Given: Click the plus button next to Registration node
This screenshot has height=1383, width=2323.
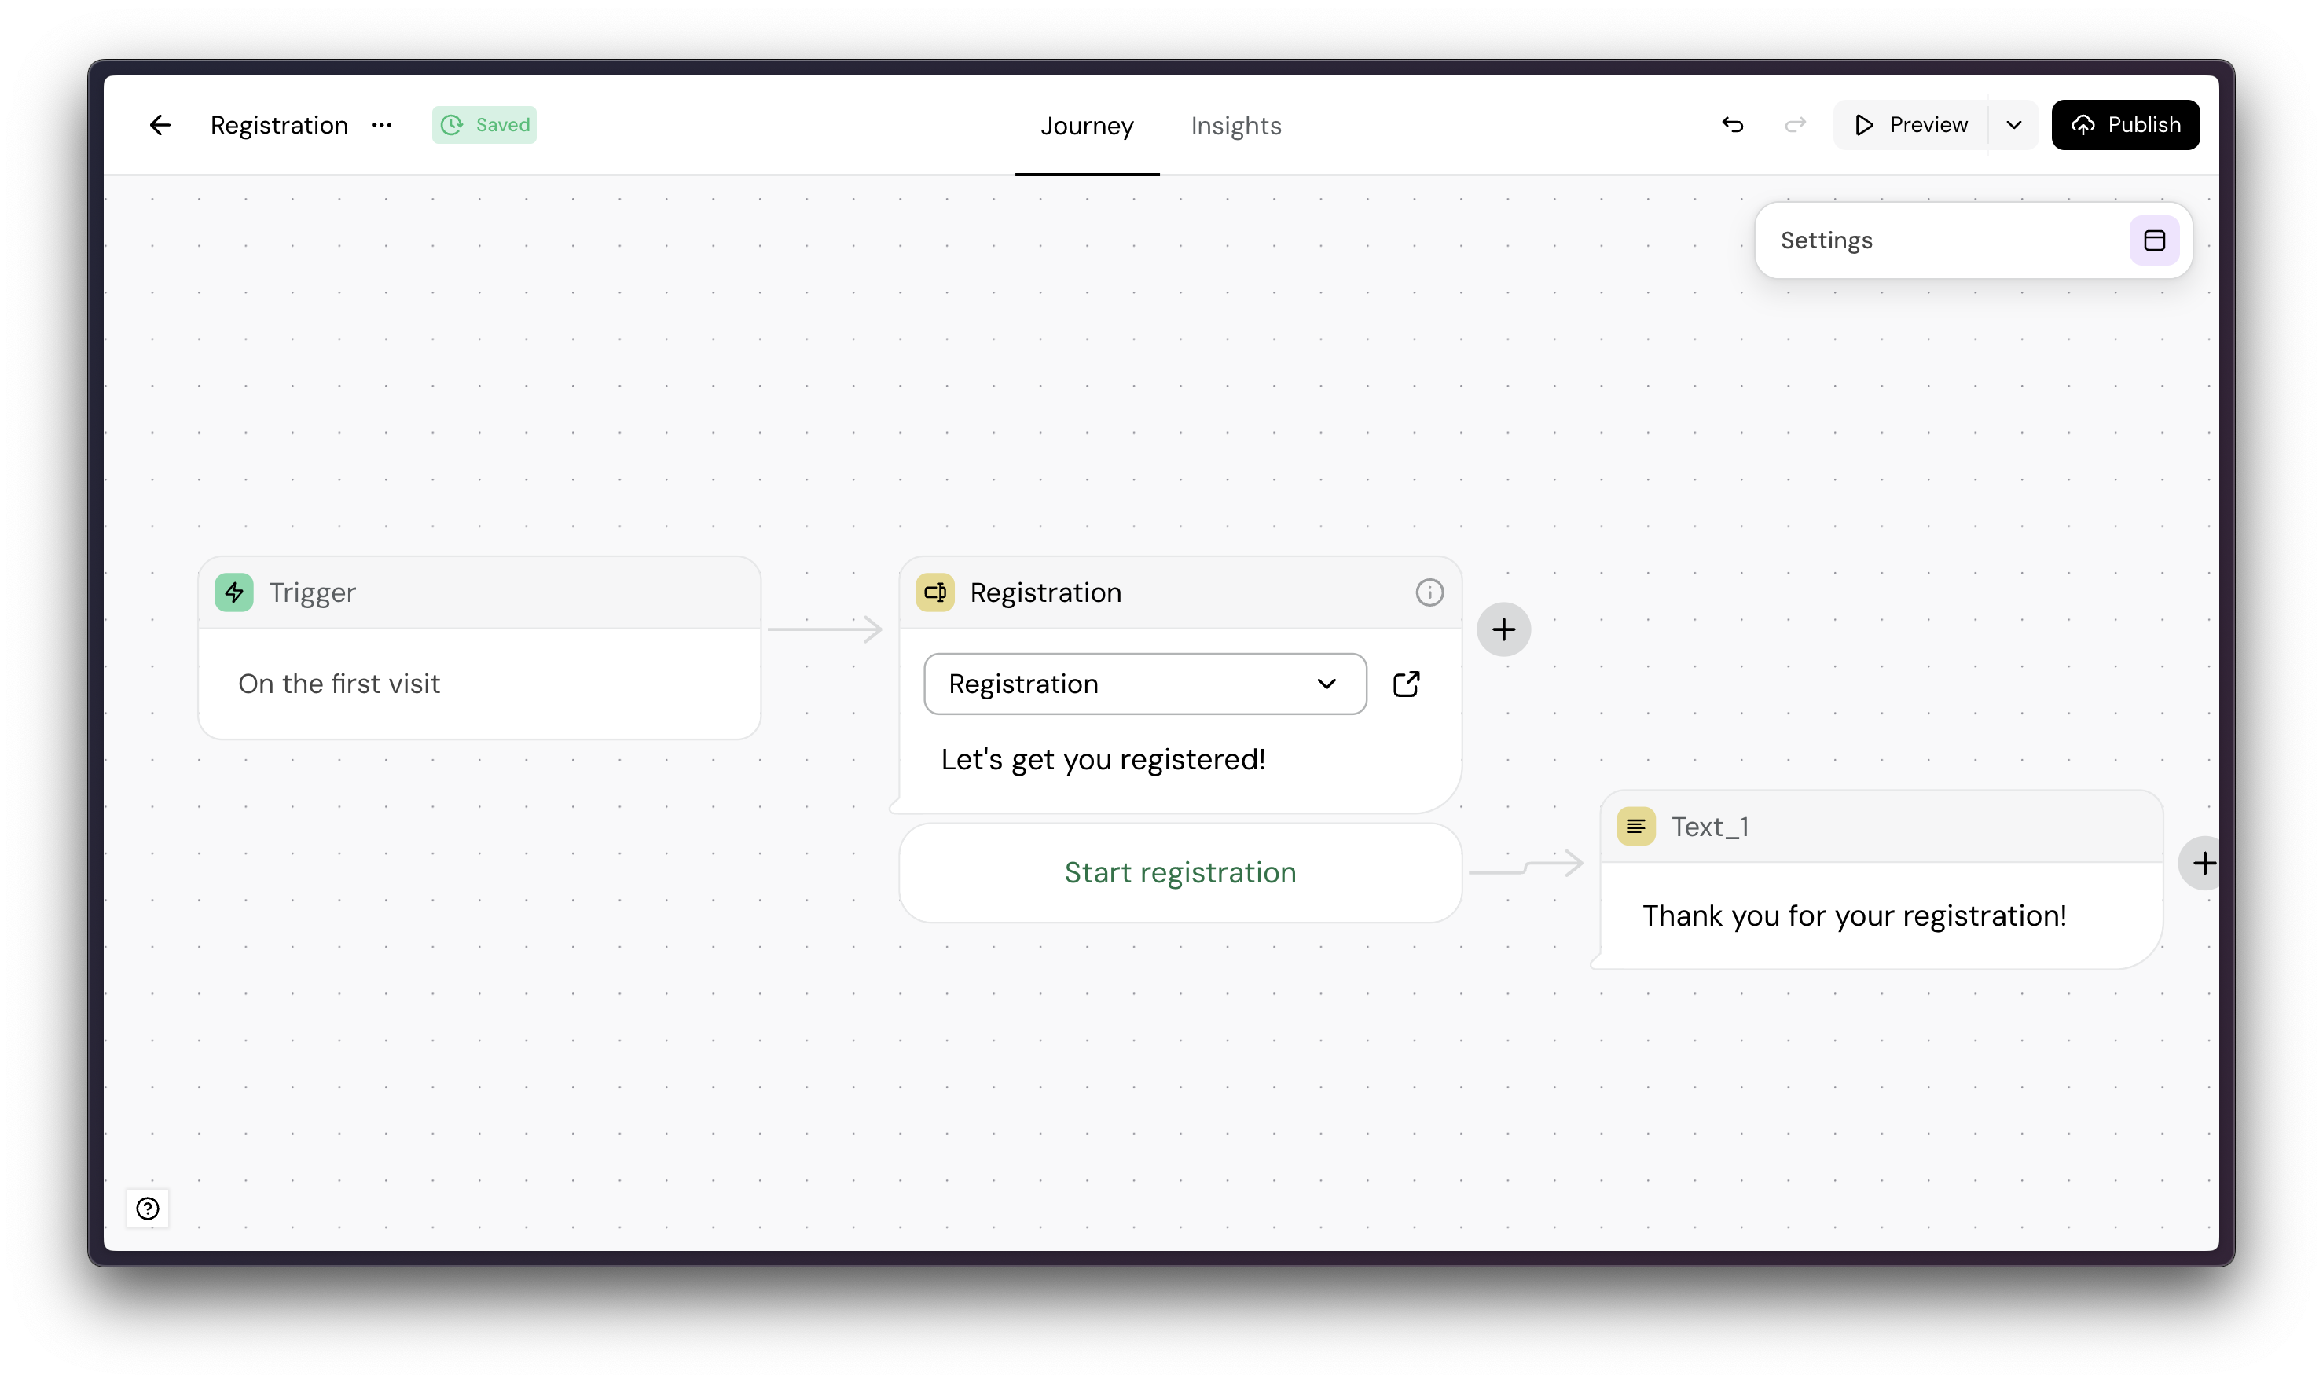Looking at the screenshot, I should pos(1503,630).
